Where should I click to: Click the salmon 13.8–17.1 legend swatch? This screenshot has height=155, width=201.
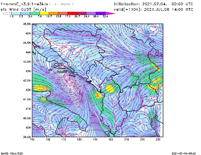(63, 13)
